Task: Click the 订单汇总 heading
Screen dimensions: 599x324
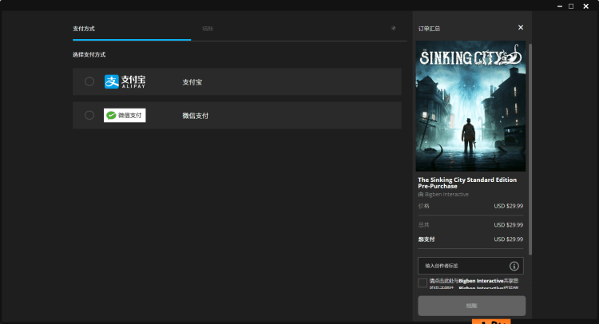Action: coord(429,29)
